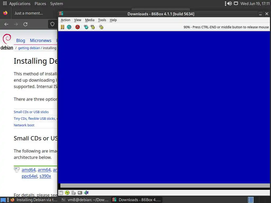Open the Places menu in top panel

tap(40, 4)
